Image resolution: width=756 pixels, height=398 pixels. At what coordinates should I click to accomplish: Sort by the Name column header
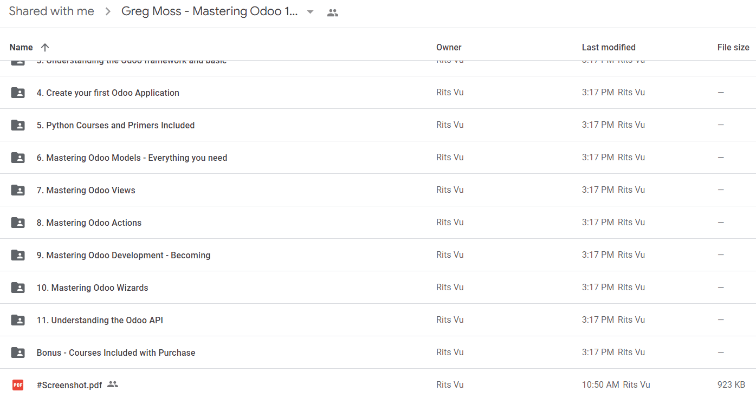point(21,47)
